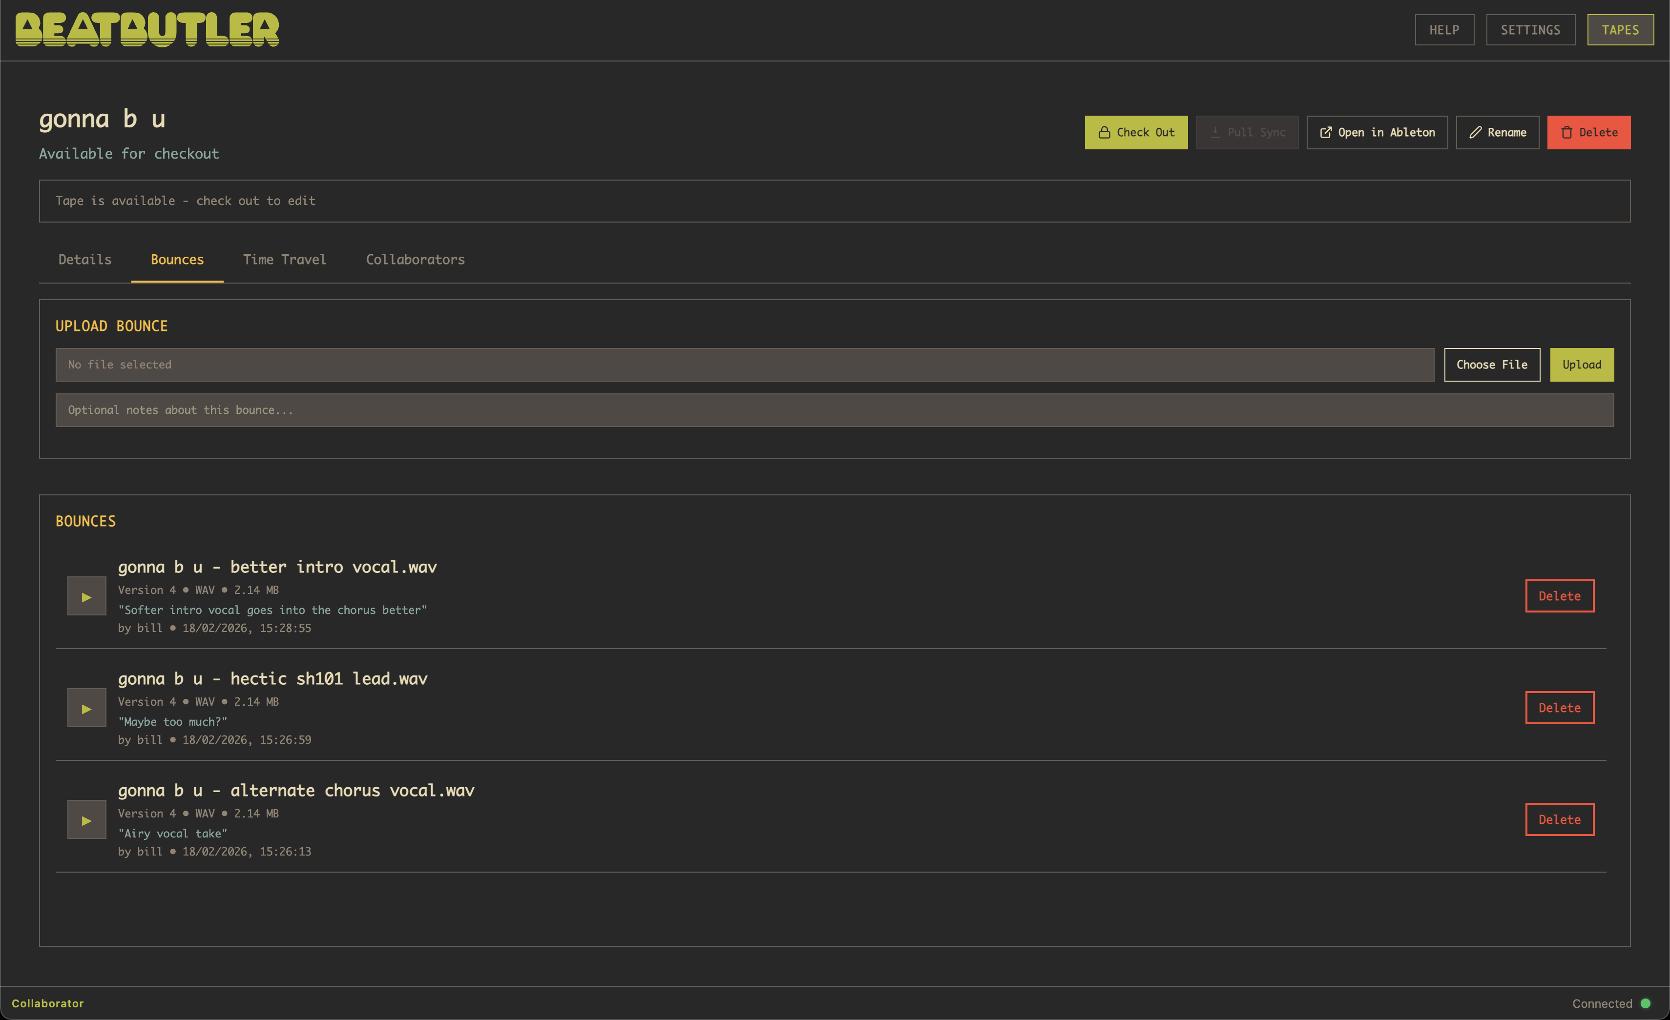Click the timestamp '18/02/2026, 15:26:13'
Viewport: 1670px width, 1020px height.
coord(247,852)
